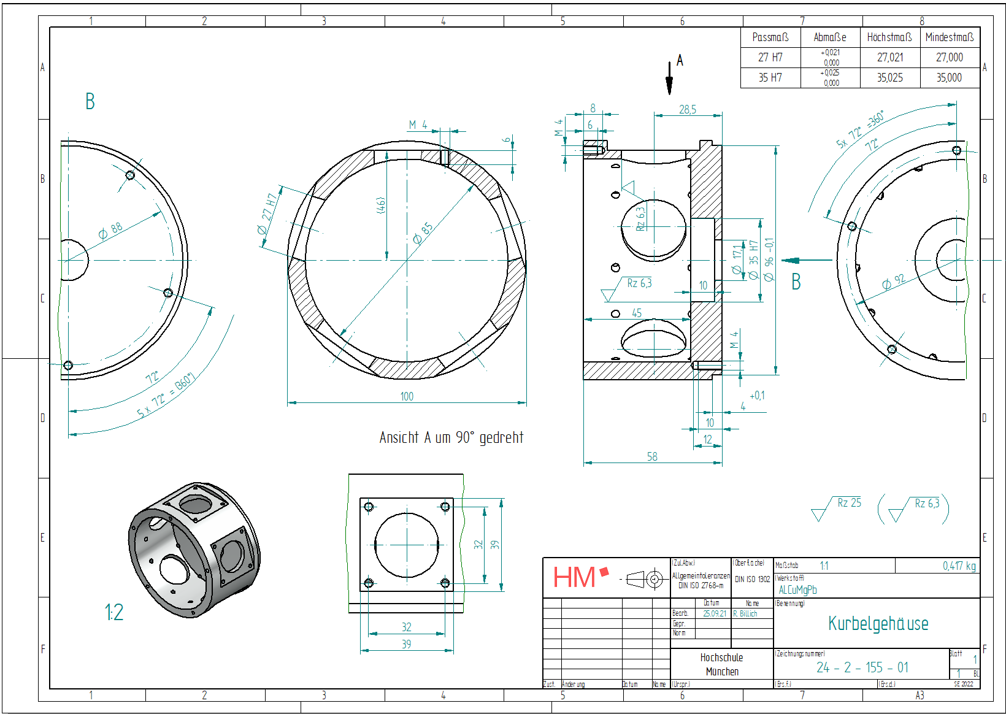Select the 27 H7 row in tolerance table
This screenshot has width=1006, height=714.
[770, 58]
